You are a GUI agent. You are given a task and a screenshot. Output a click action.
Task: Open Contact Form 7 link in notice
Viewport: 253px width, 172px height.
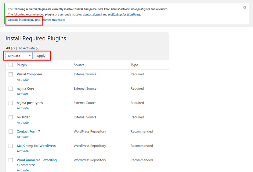coord(92,15)
